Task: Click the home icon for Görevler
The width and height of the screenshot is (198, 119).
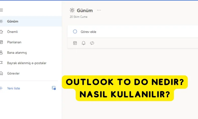Action: pos(2,73)
